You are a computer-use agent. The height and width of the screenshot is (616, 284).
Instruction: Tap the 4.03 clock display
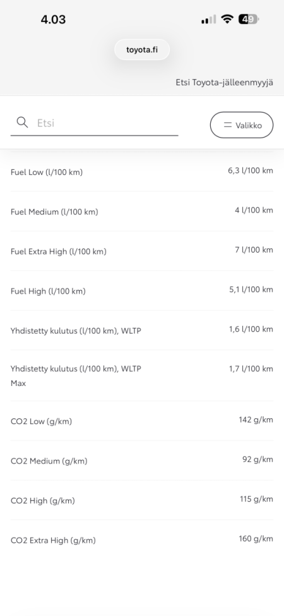click(54, 19)
